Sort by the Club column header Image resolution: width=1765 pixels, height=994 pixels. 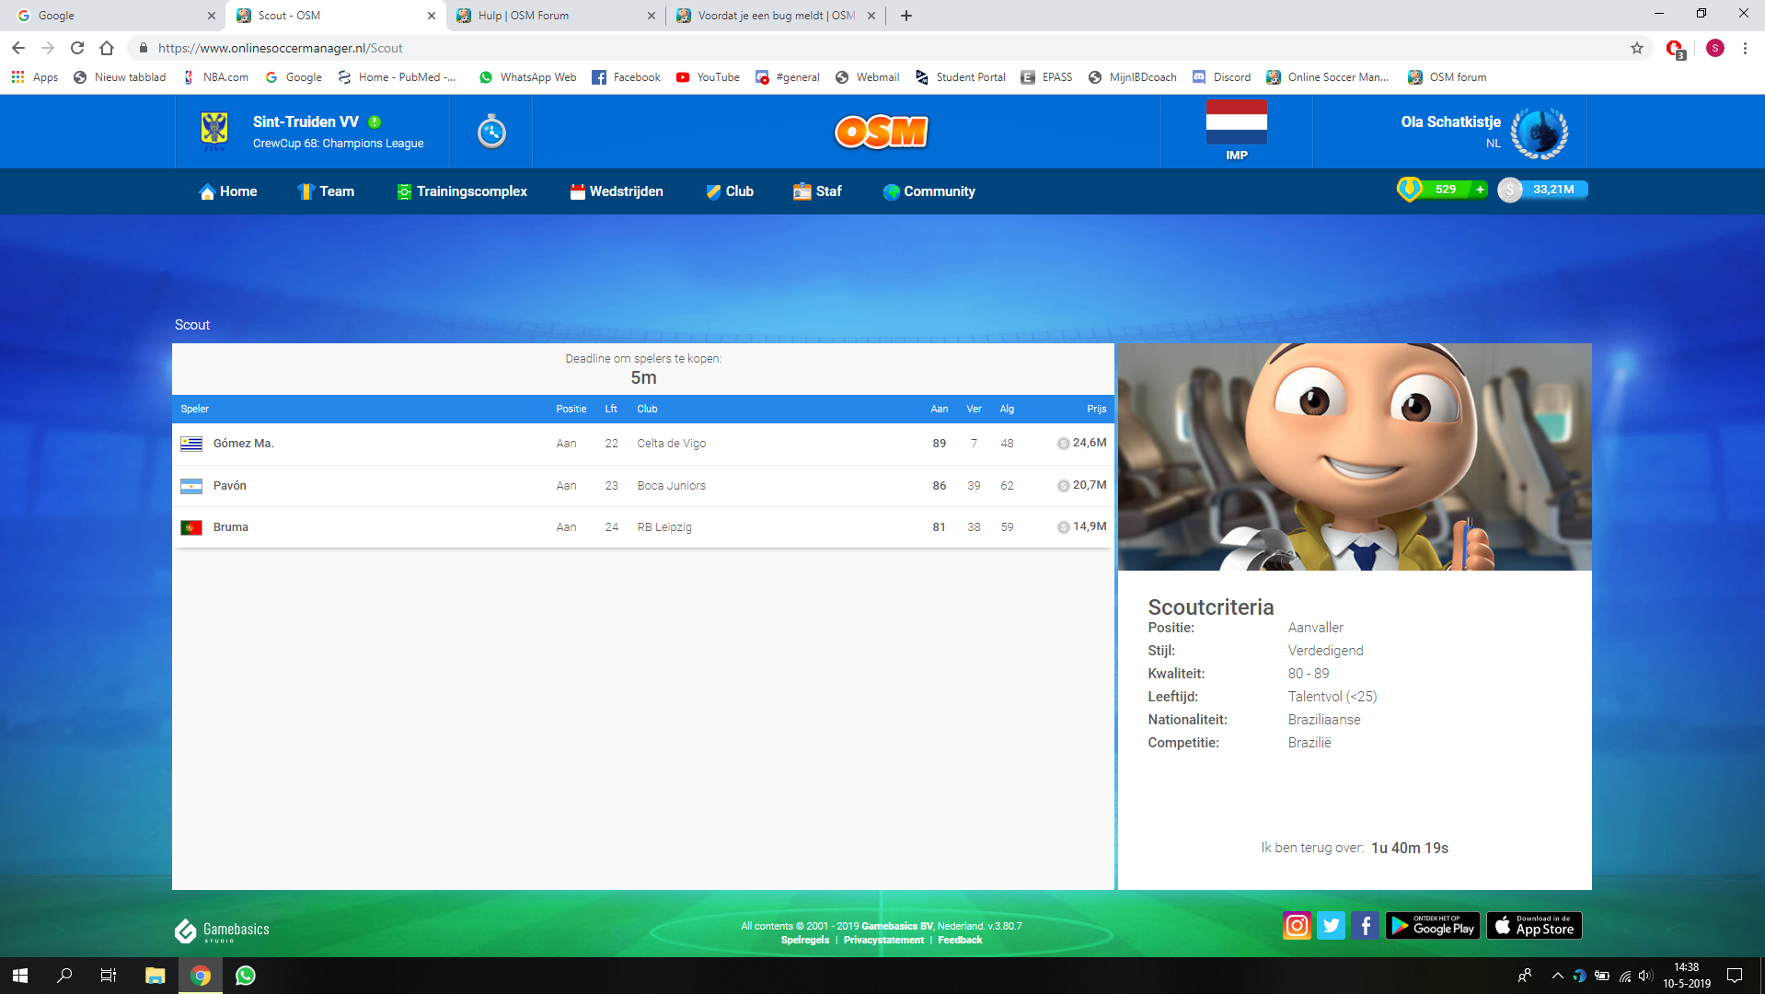click(647, 409)
